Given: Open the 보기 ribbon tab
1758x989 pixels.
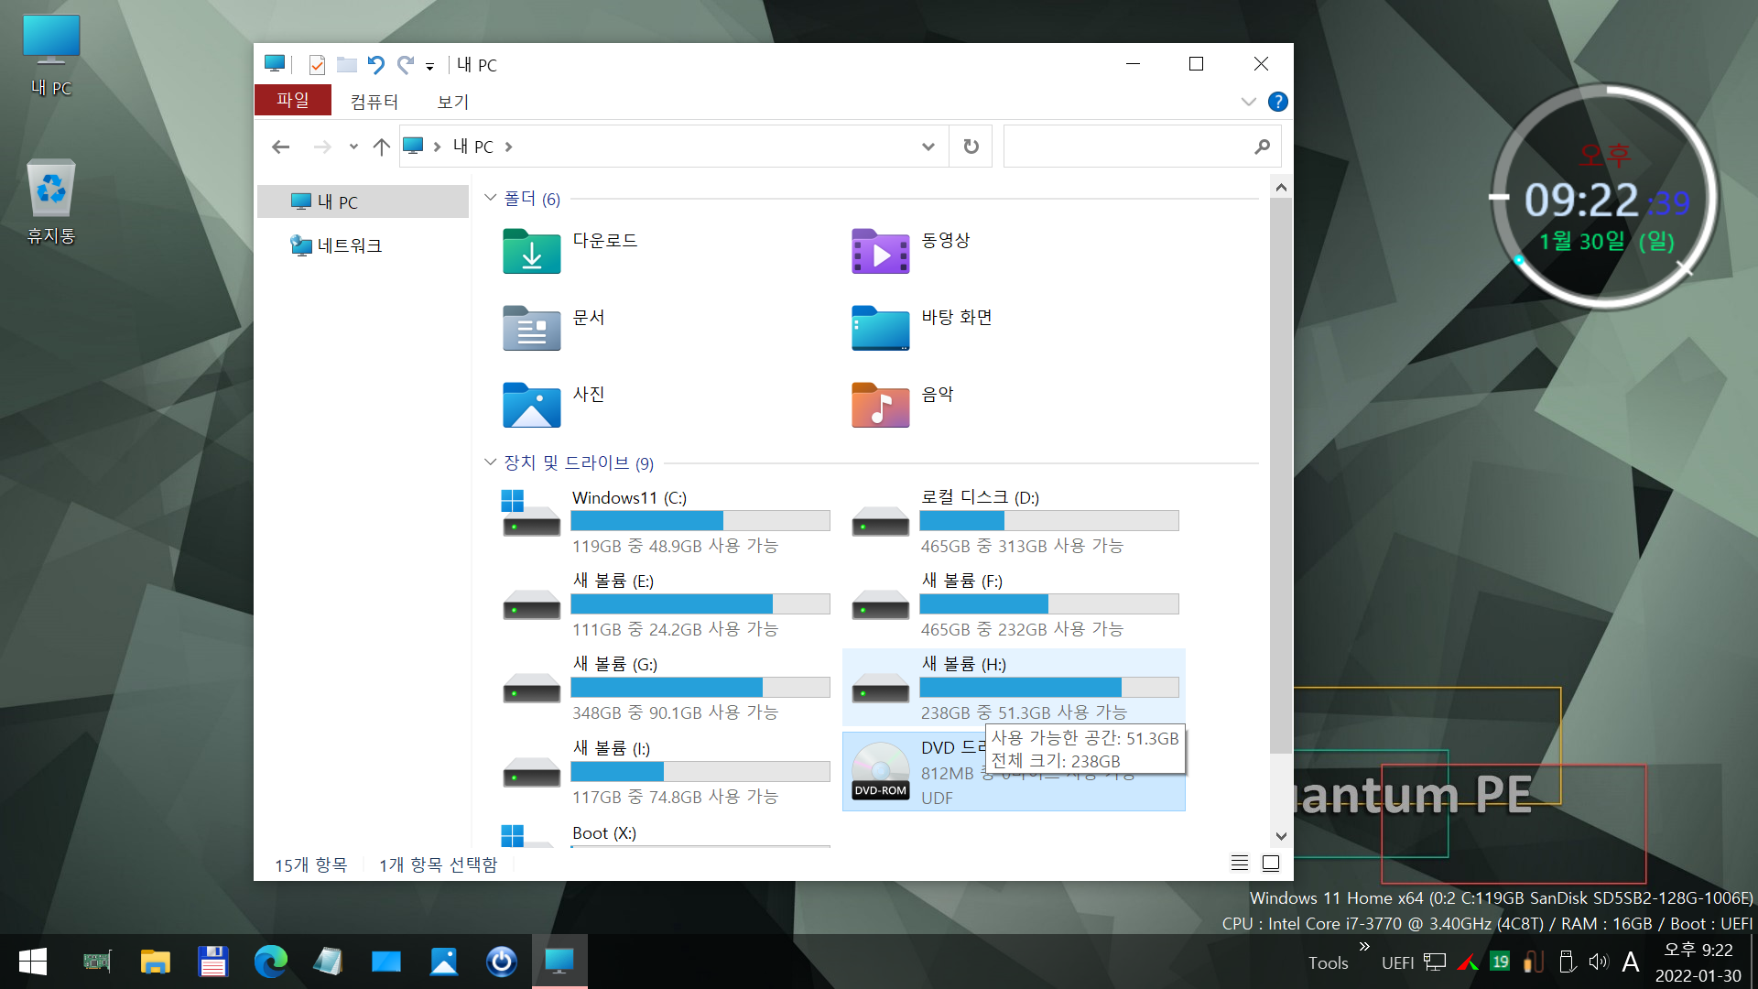Looking at the screenshot, I should click(x=453, y=102).
